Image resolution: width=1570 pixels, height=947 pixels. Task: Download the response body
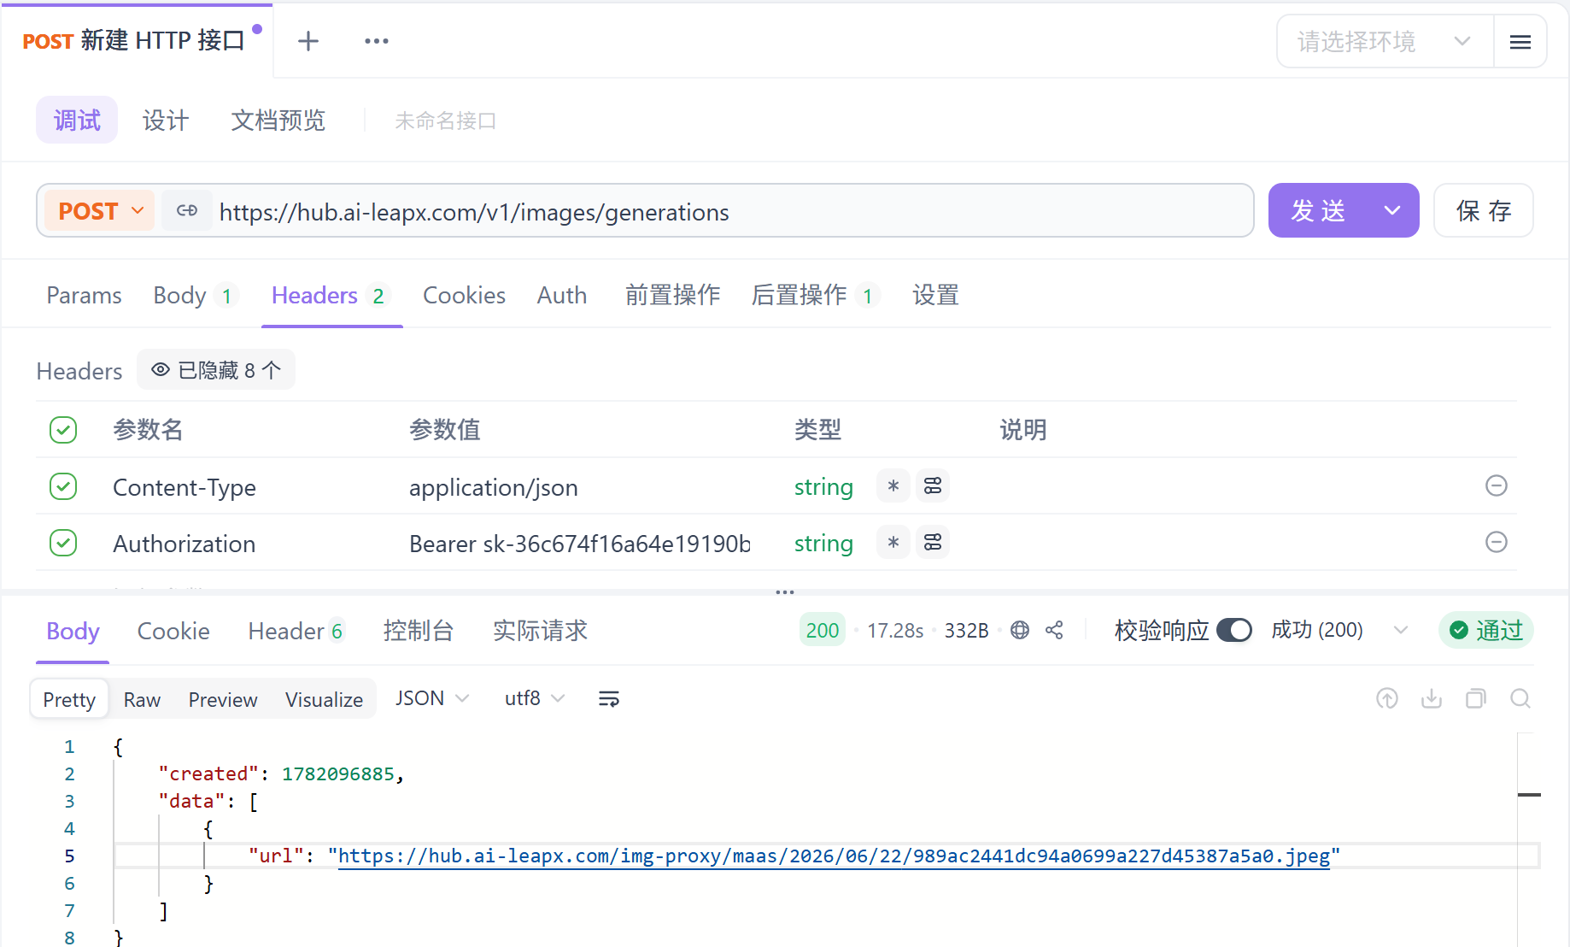pyautogui.click(x=1432, y=698)
